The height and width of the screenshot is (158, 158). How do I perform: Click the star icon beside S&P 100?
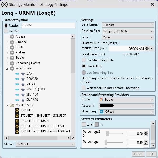point(23,95)
